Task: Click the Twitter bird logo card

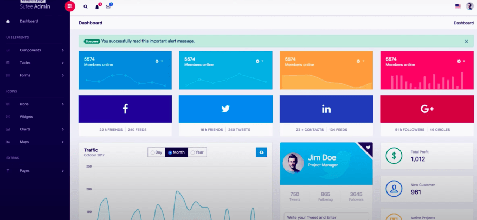Action: (x=225, y=109)
